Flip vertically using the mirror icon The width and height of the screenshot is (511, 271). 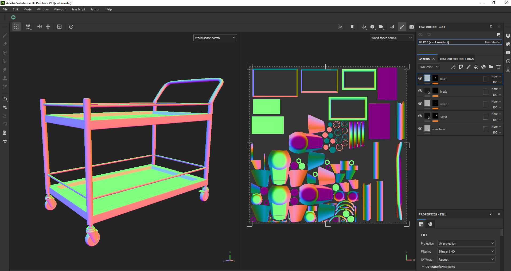click(48, 27)
